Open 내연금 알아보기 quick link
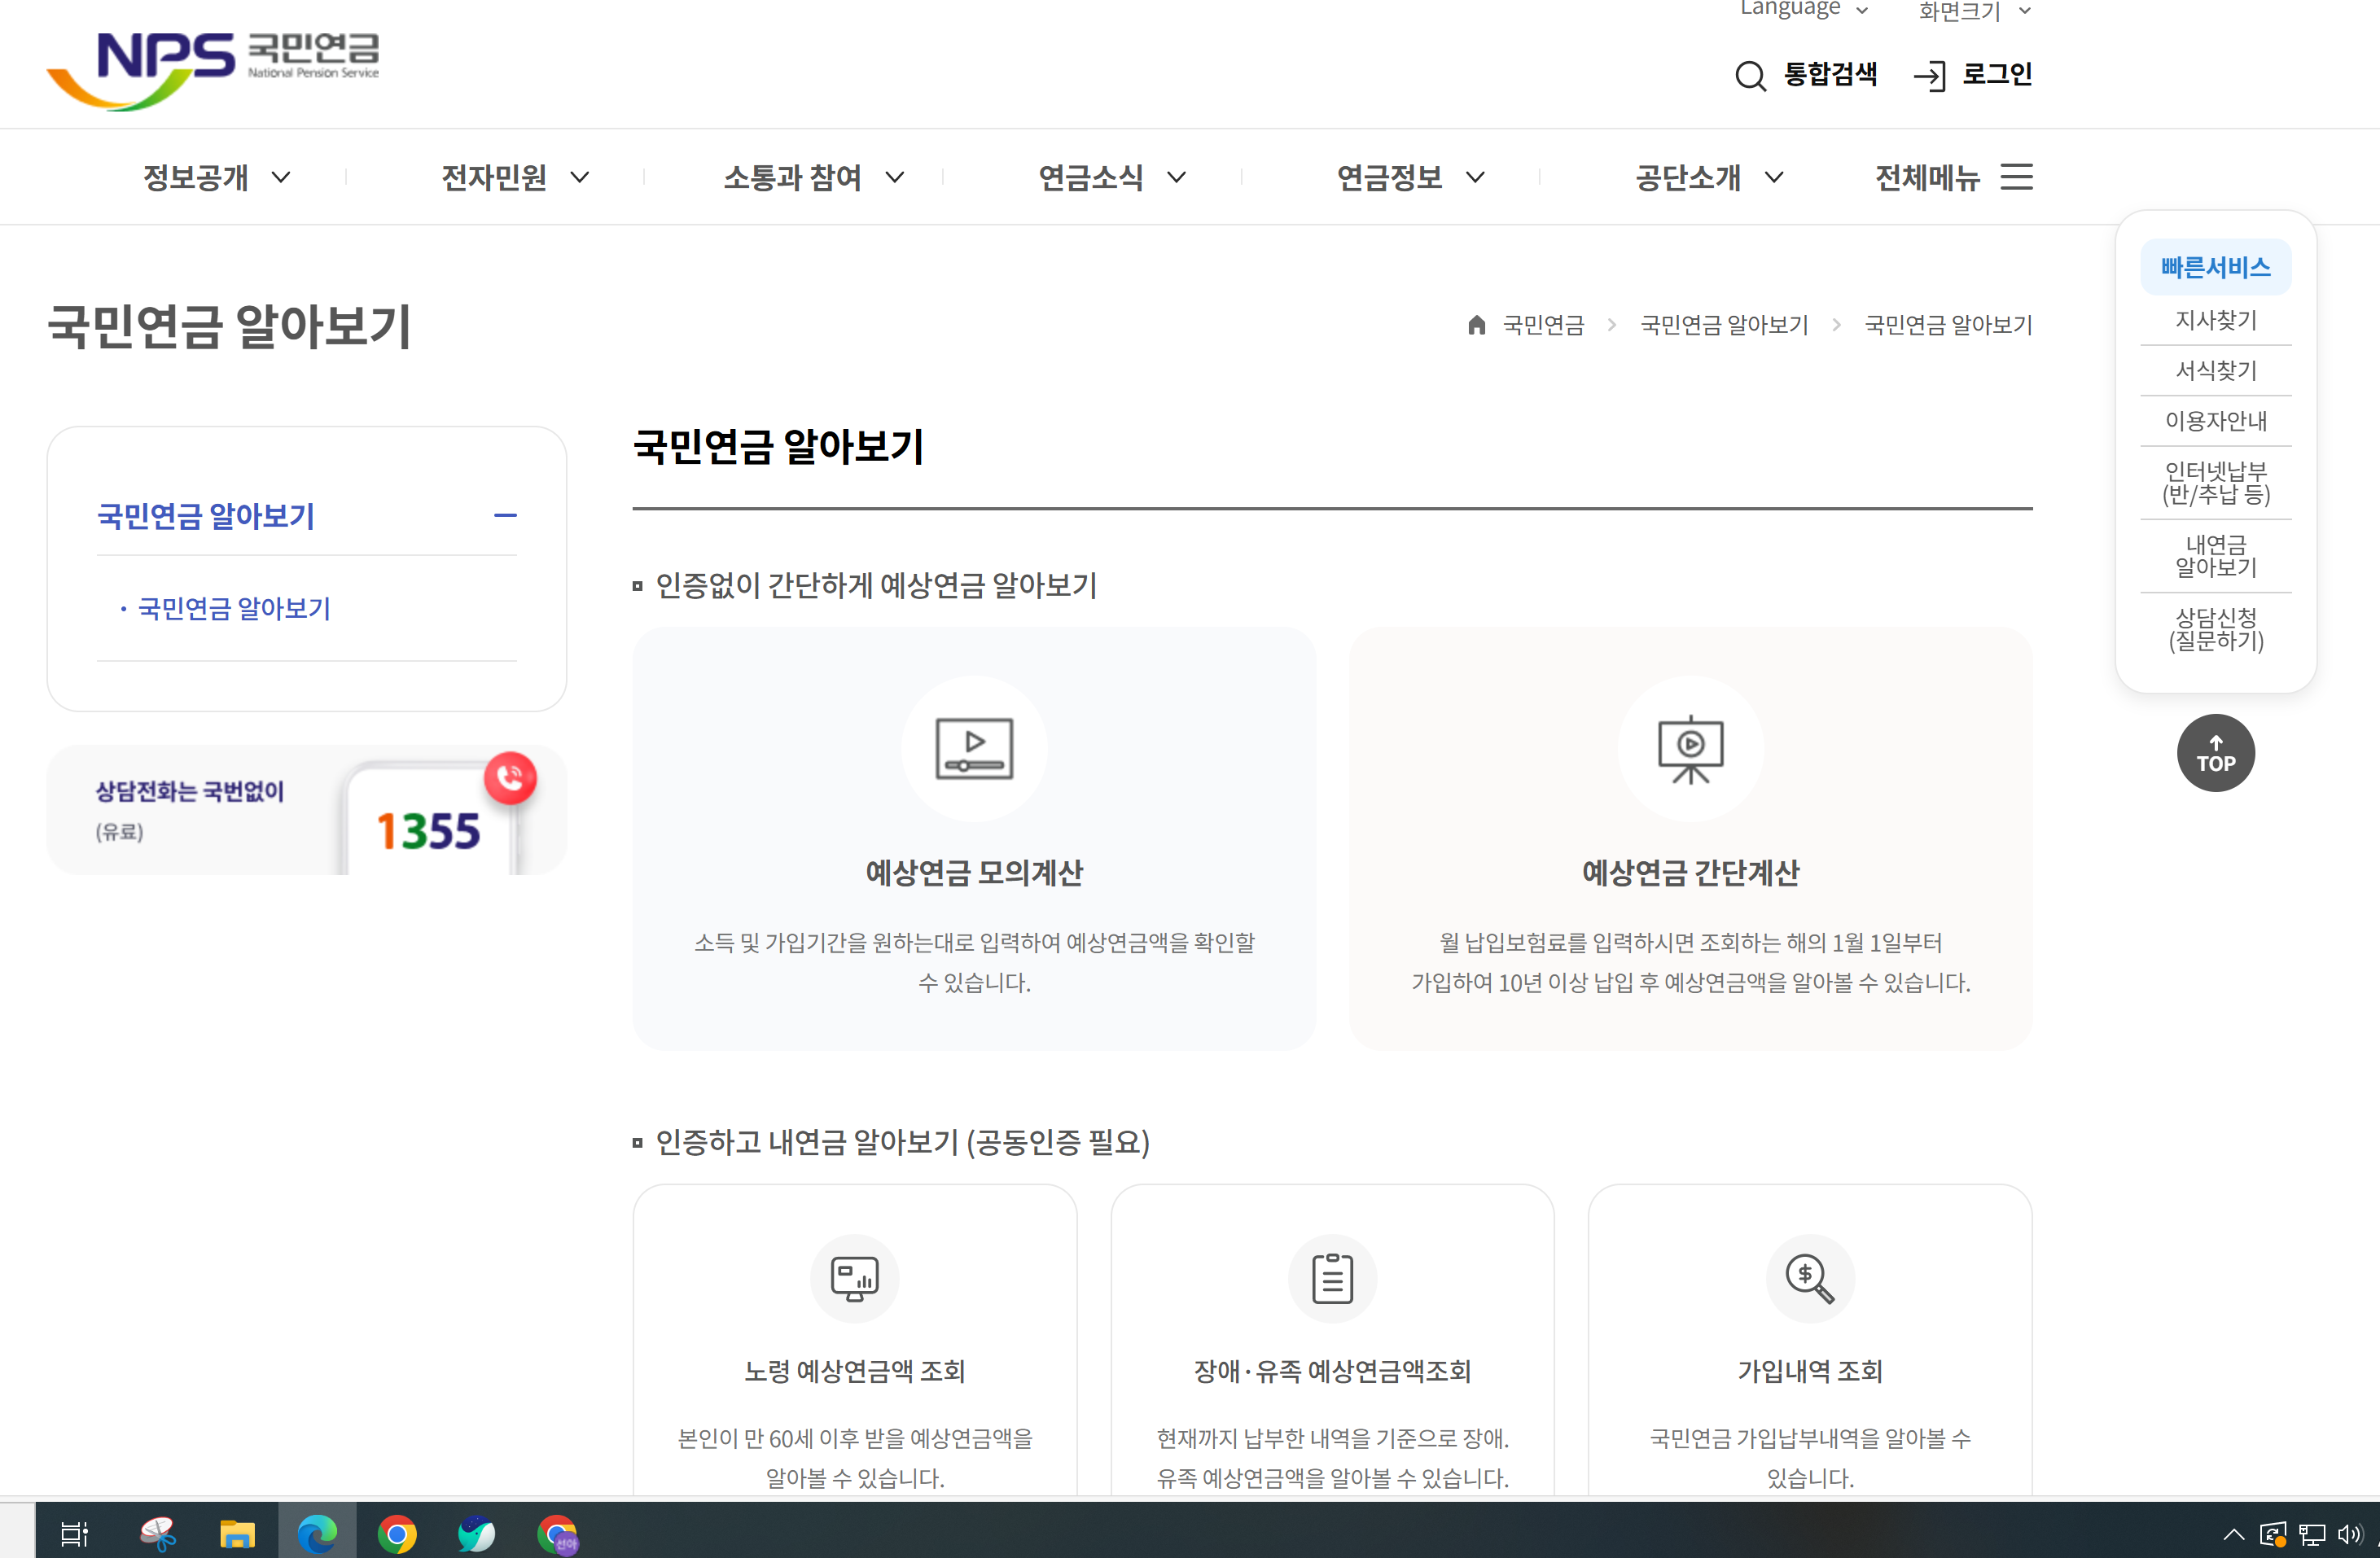2380x1558 pixels. click(x=2215, y=556)
